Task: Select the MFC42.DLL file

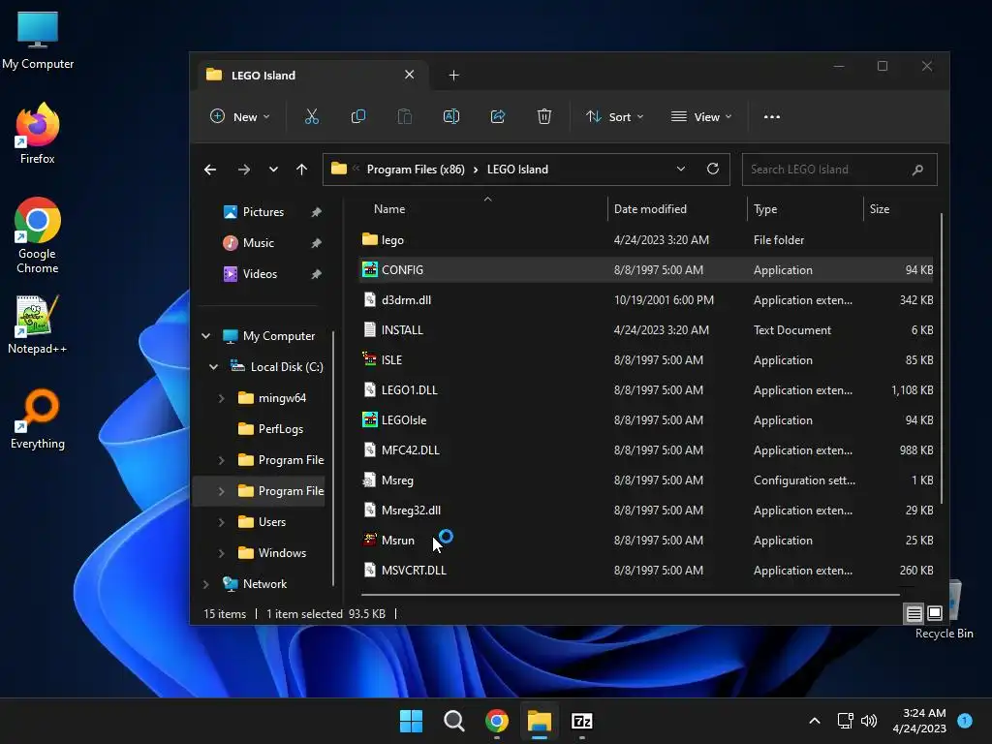Action: click(x=646, y=450)
